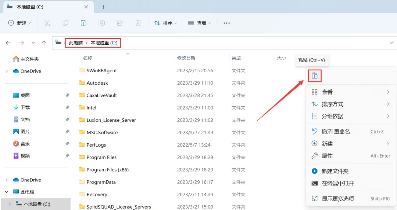The width and height of the screenshot is (397, 210).
Task: Go up one folder level arrow
Action: tap(44, 43)
